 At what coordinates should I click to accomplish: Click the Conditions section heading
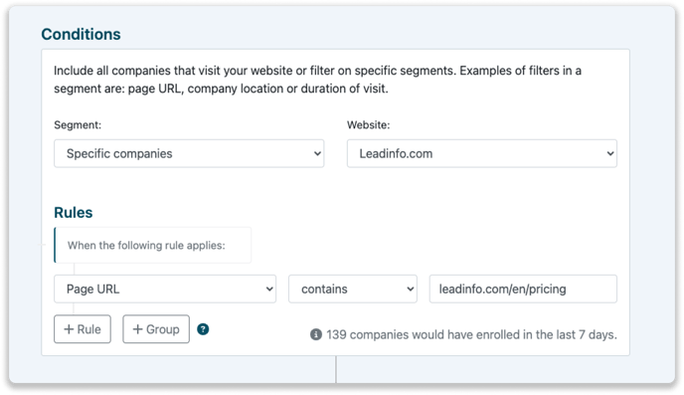click(82, 35)
